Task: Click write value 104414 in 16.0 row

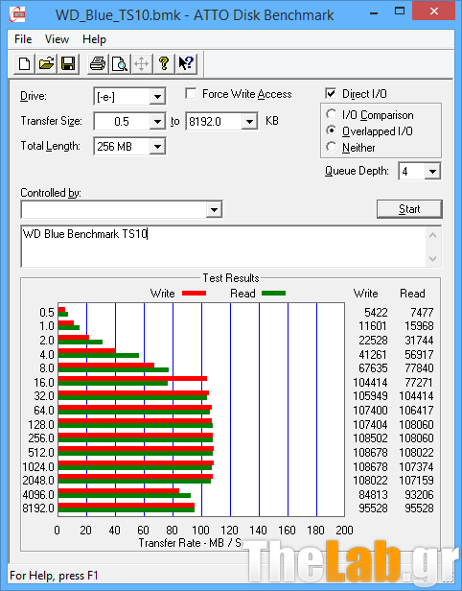Action: click(370, 383)
